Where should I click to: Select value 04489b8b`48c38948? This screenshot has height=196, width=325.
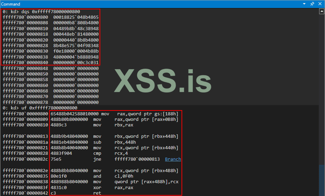(x=76, y=29)
